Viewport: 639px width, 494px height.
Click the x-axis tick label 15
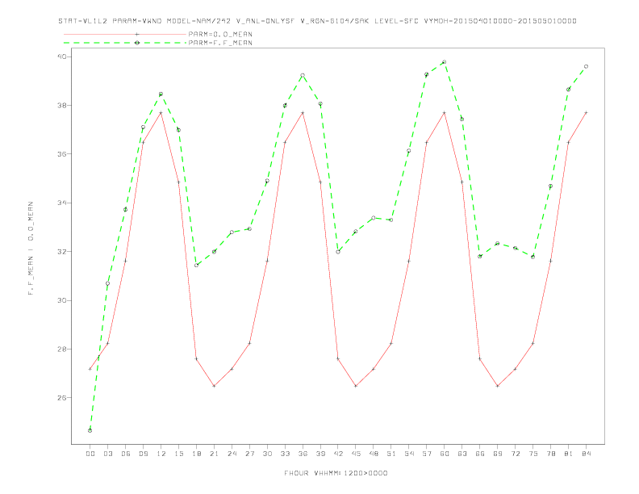point(178,454)
